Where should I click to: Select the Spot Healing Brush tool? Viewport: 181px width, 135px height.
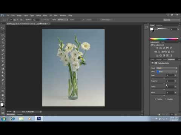(3, 50)
